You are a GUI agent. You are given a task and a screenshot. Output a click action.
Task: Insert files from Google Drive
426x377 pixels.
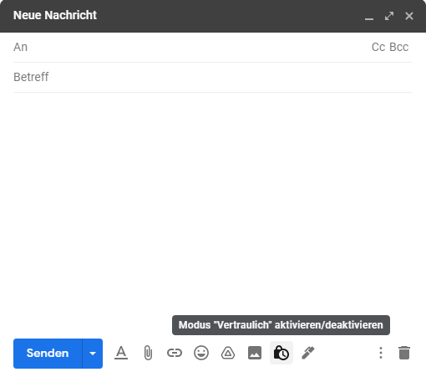tap(228, 353)
